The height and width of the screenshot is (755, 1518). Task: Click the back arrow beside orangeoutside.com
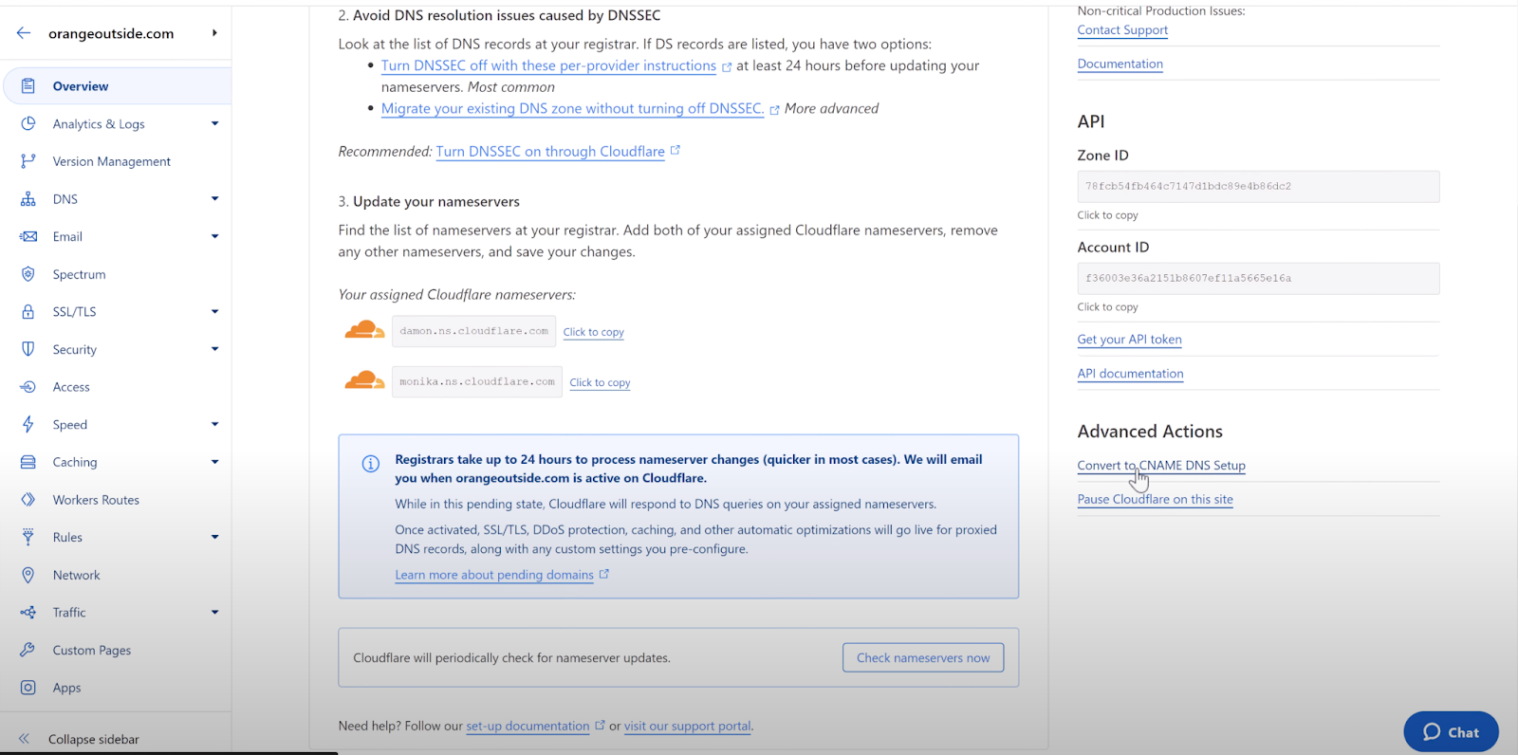coord(24,33)
